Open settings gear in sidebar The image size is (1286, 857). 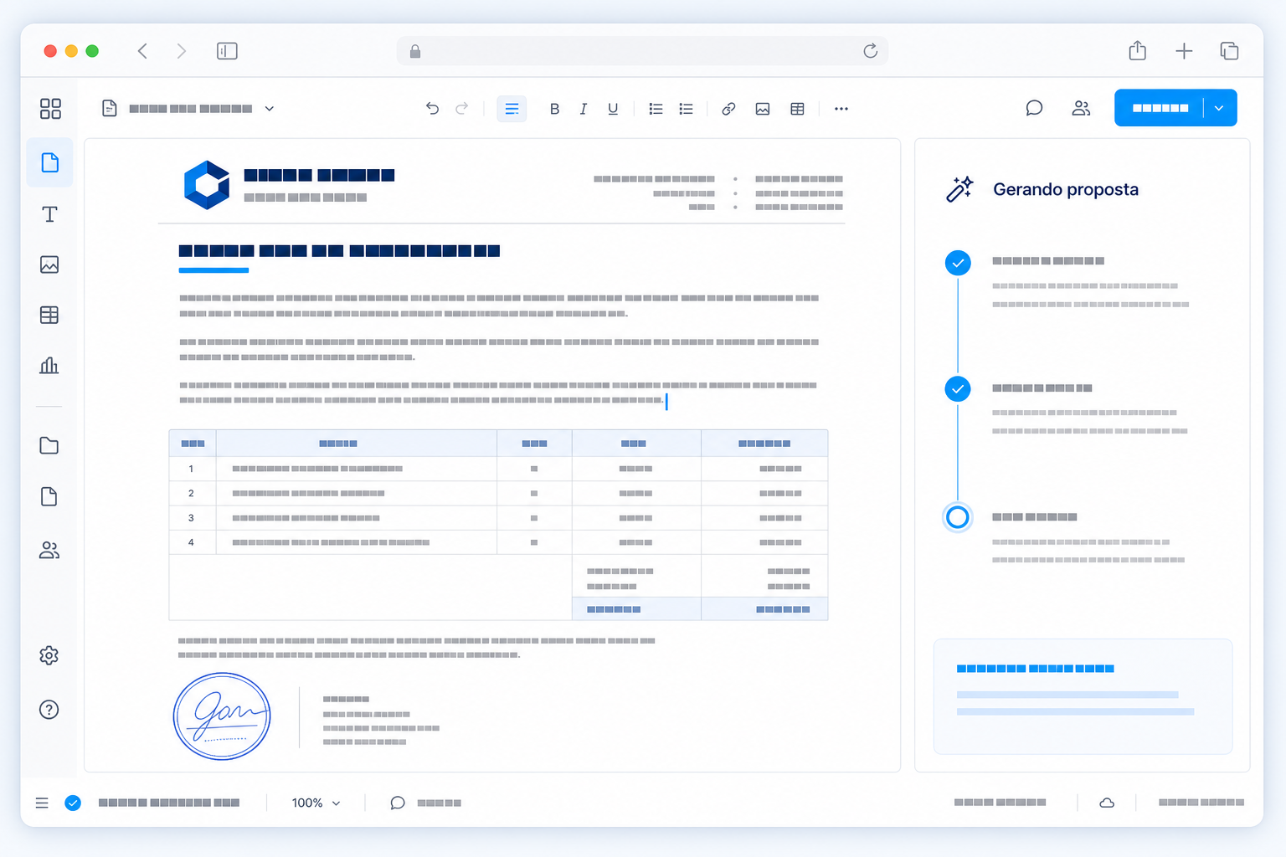(49, 655)
